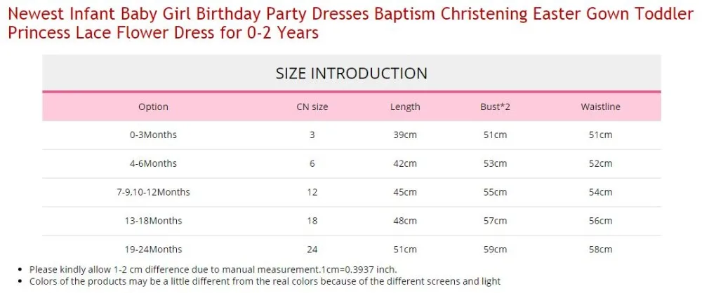Click the 58cm waistline value
702x293 pixels.
(x=600, y=249)
